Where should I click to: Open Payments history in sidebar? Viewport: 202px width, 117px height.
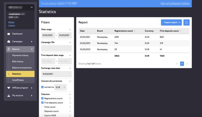pos(20,56)
